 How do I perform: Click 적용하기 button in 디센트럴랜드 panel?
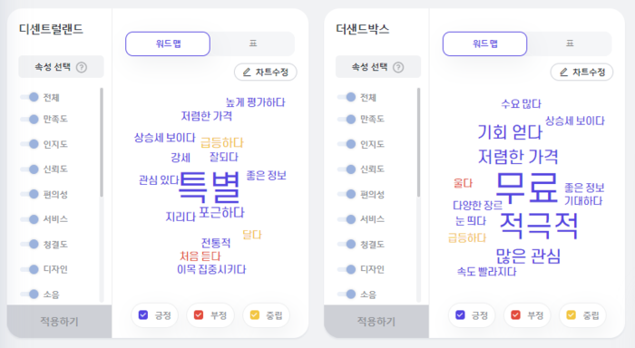click(59, 322)
